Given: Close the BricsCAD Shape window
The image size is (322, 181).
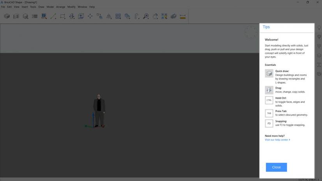Looking at the screenshot, I should [x=317, y=2].
